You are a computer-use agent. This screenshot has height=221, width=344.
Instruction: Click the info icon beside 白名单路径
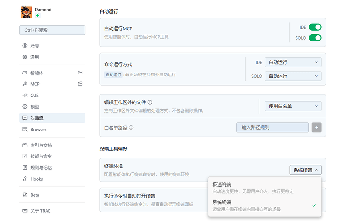pos(131,128)
